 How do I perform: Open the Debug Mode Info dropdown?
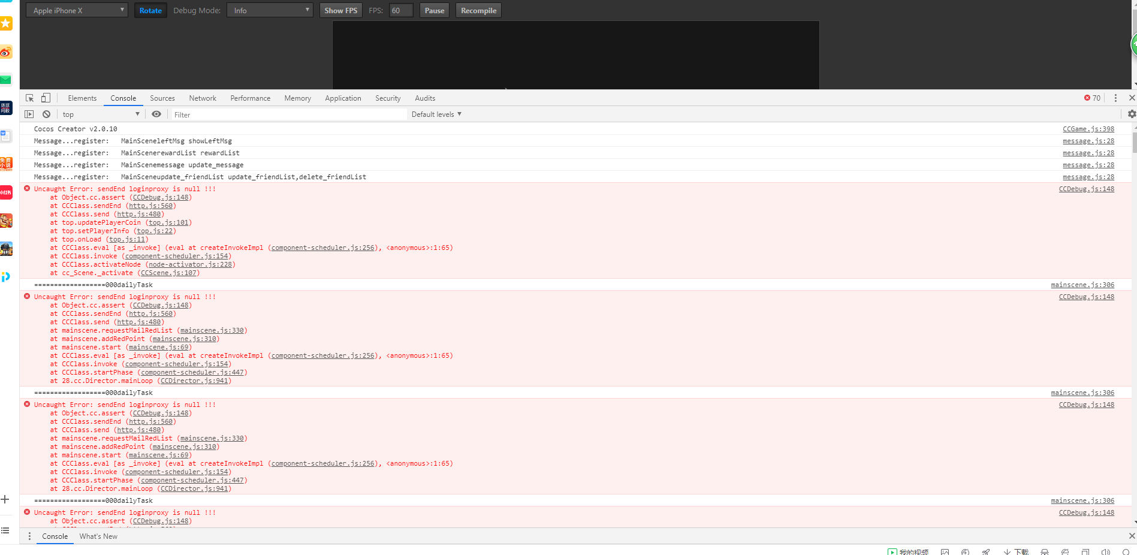coord(270,10)
